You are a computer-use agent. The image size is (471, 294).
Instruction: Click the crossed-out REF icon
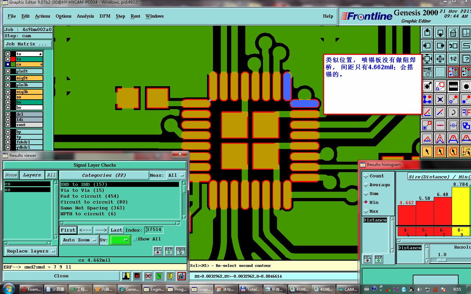click(x=148, y=276)
